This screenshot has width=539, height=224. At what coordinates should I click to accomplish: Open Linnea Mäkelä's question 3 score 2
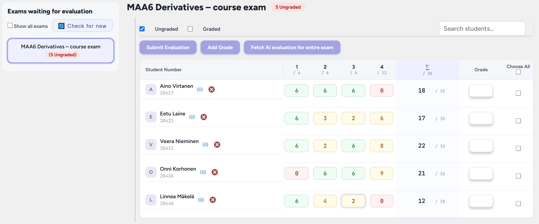(353, 201)
